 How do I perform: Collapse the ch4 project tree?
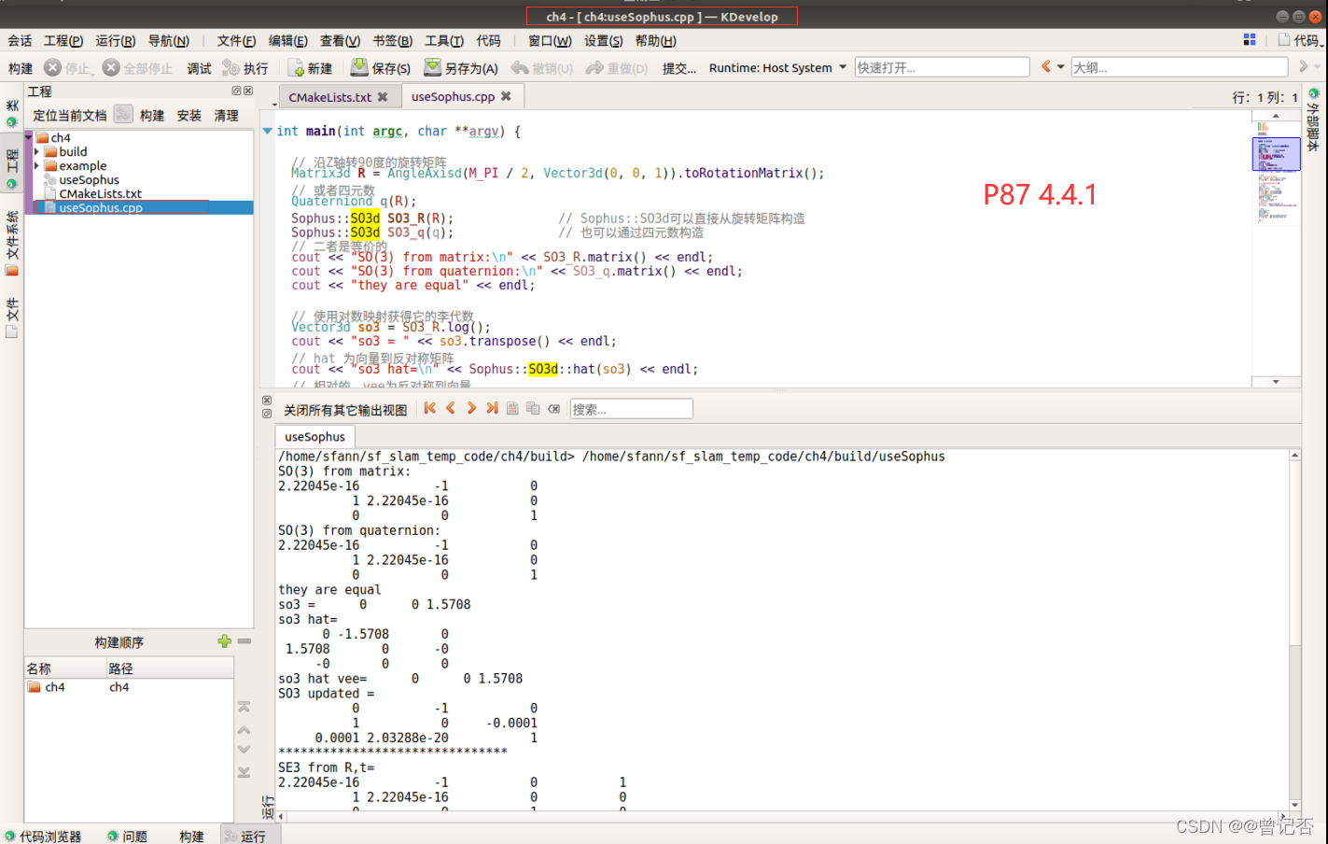pos(31,137)
